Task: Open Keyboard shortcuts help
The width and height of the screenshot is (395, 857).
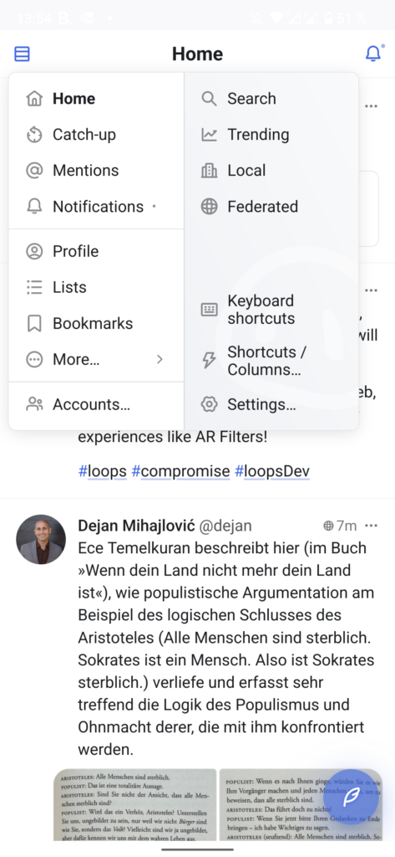Action: tap(271, 310)
